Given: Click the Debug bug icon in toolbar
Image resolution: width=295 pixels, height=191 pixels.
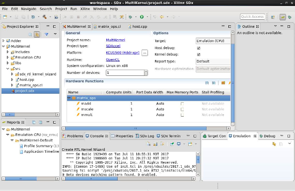Looking at the screenshot, I should tap(130, 17).
